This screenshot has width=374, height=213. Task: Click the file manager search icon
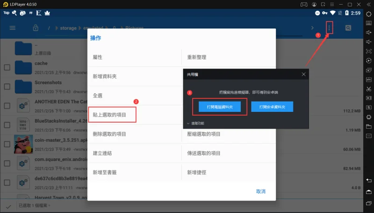[348, 28]
